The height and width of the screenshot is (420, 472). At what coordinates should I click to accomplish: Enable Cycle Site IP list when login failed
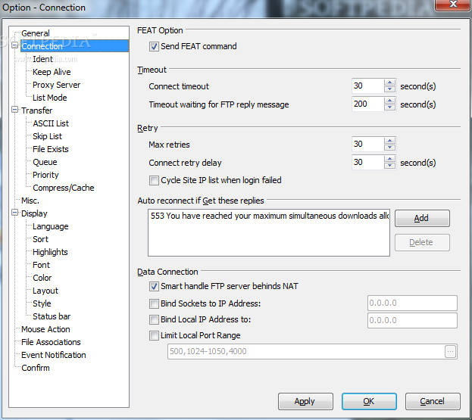pos(155,181)
